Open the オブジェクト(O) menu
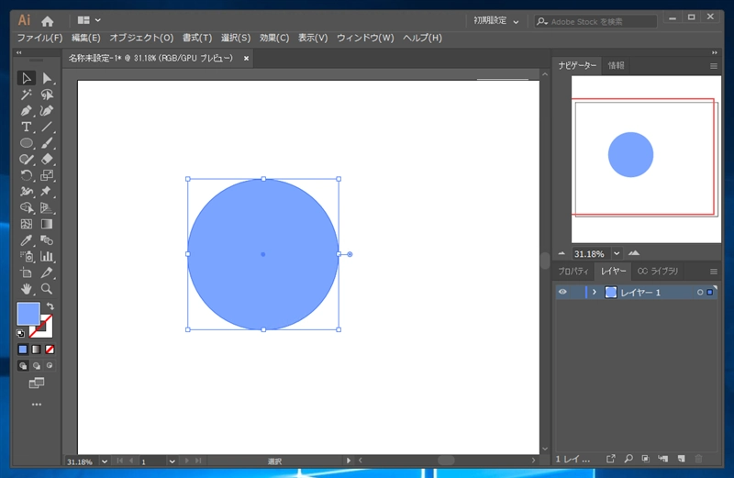734x478 pixels. pos(141,38)
